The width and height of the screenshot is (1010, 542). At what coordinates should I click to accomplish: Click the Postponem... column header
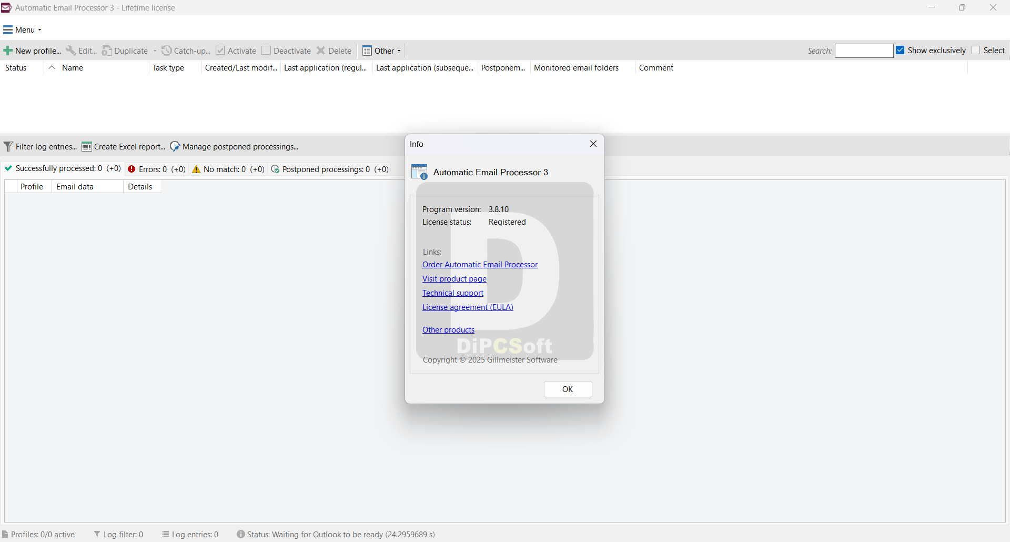click(504, 67)
